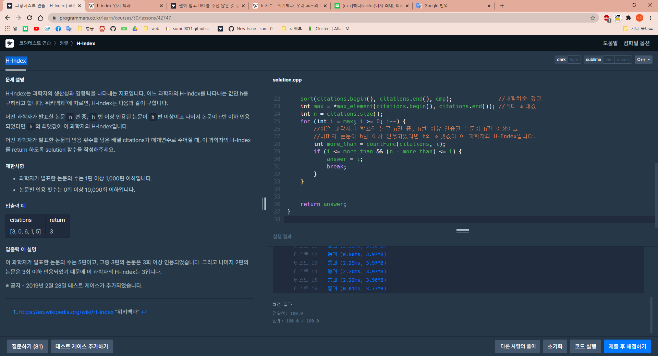This screenshot has width=658, height=356.
Task: Switch editor theme to dark
Action: pyautogui.click(x=561, y=60)
